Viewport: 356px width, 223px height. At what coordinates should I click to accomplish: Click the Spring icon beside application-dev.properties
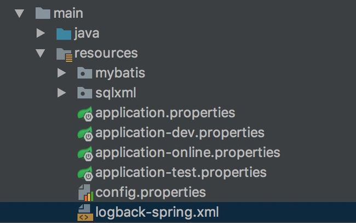point(85,133)
